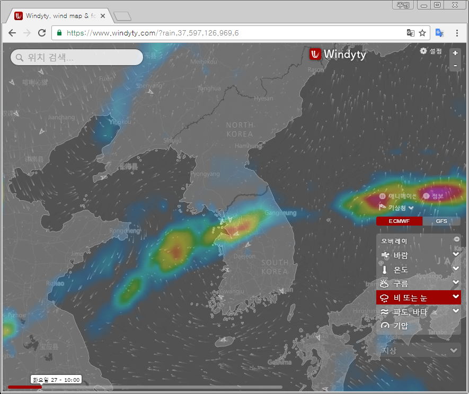Choose the 온도 overlay label
The width and height of the screenshot is (469, 394).
pyautogui.click(x=401, y=270)
